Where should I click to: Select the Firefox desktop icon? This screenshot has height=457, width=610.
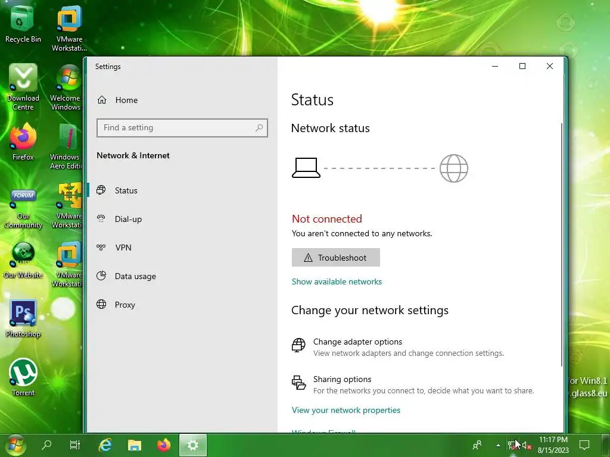pos(23,142)
